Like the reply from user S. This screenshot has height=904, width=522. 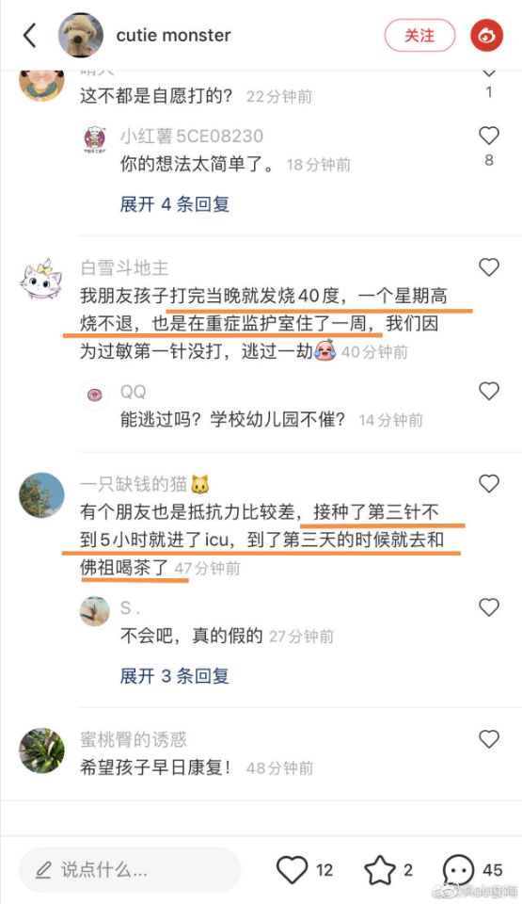[488, 607]
